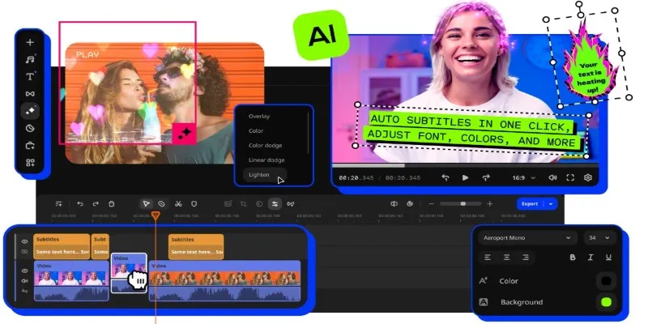Add a marker using the shield icon
The image size is (648, 324).
point(194,204)
